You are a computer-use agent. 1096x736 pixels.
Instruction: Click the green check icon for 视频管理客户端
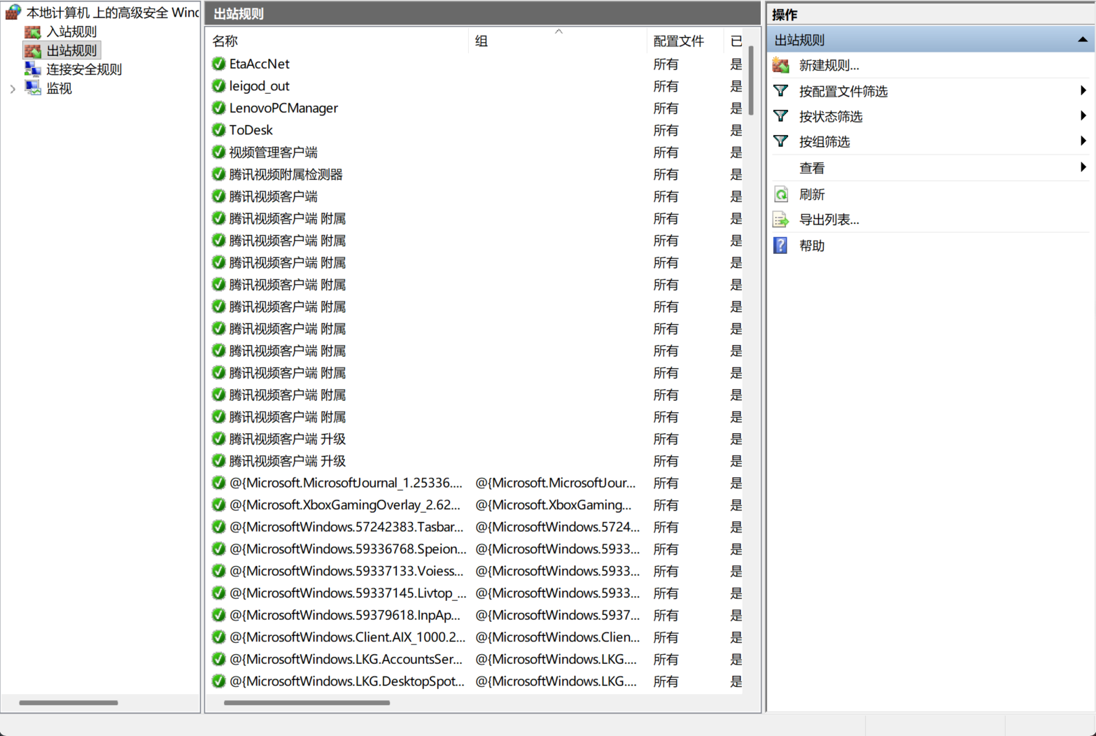pos(218,152)
